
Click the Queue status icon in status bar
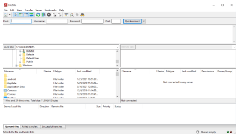coord(197,132)
